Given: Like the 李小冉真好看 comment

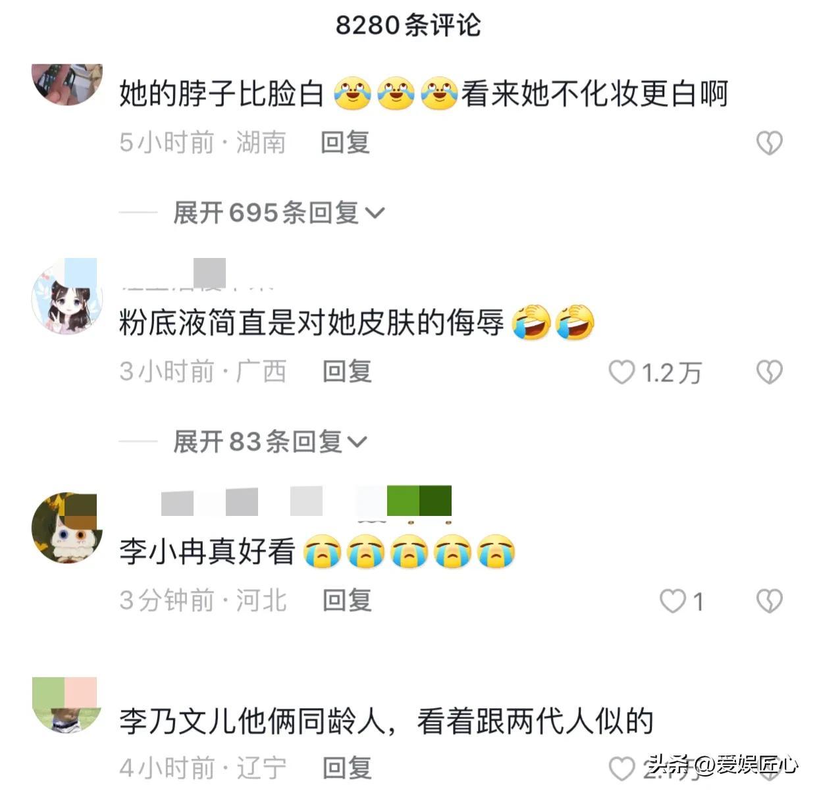Looking at the screenshot, I should tap(672, 601).
